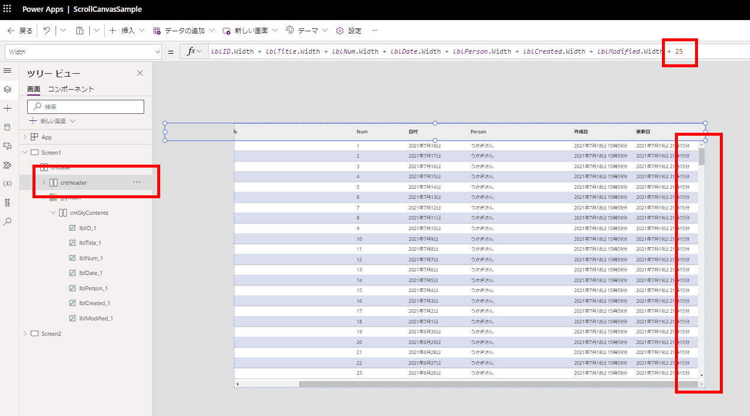Open the Variables (x) panel icon
This screenshot has height=416, width=750.
click(x=8, y=184)
